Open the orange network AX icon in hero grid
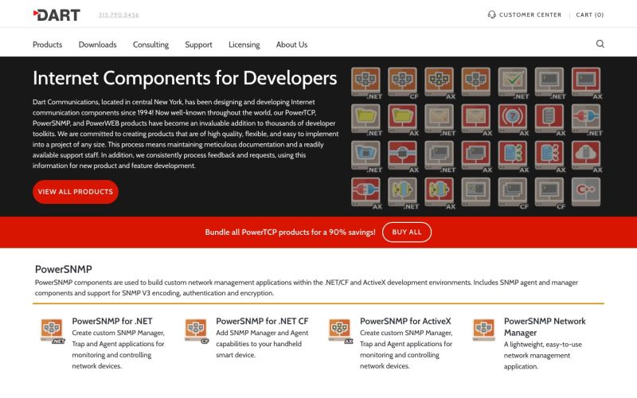This screenshot has width=637, height=398. [x=440, y=82]
